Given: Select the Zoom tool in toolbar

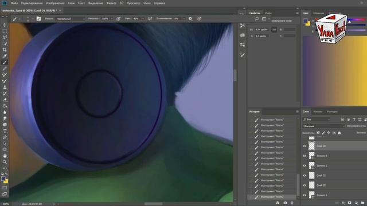Looking at the screenshot, I should pyautogui.click(x=5, y=162).
